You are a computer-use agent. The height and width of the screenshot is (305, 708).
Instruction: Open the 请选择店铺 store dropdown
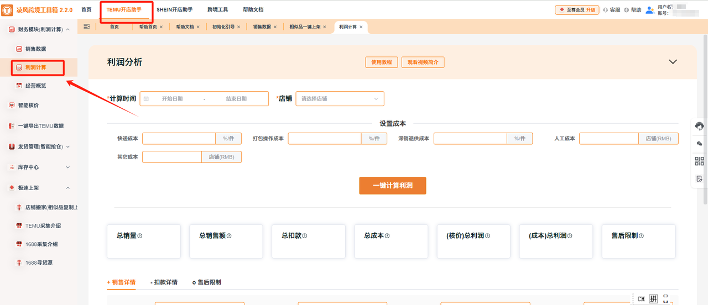[x=340, y=99]
